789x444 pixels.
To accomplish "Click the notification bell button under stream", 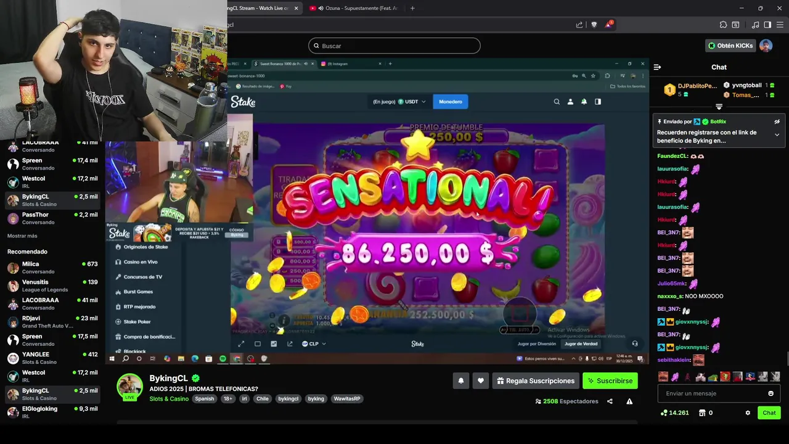I will tap(460, 380).
